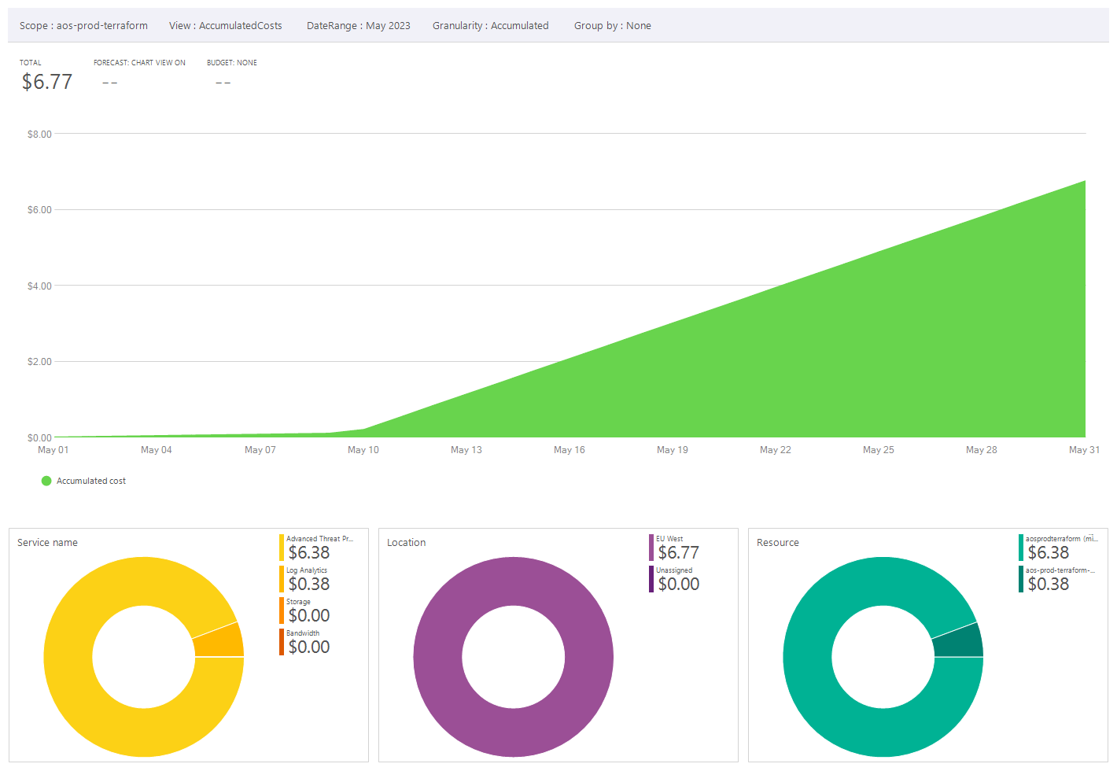Open the Scope selector showing aos-prod-terraform
1117x771 pixels.
coord(83,25)
